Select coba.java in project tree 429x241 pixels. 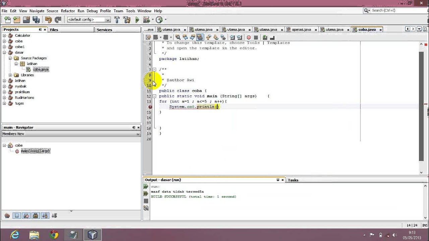point(41,69)
